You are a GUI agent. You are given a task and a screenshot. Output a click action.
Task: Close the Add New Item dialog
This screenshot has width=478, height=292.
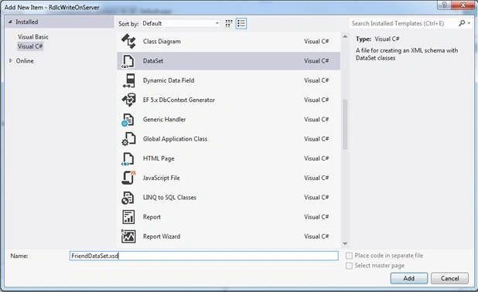(463, 5)
